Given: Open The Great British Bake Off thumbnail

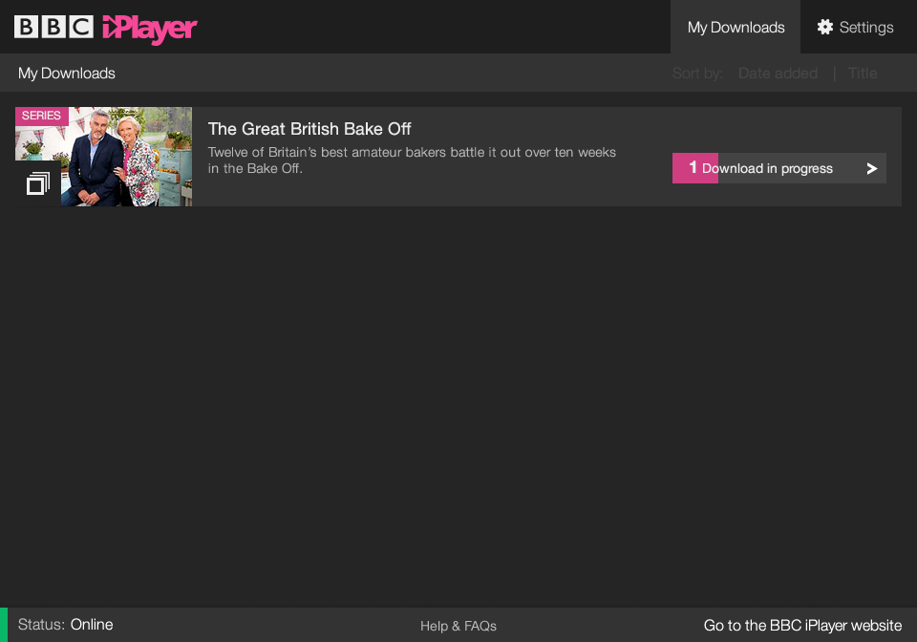Looking at the screenshot, I should pos(103,156).
